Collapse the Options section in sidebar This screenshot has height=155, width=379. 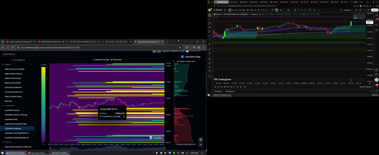coord(31,64)
